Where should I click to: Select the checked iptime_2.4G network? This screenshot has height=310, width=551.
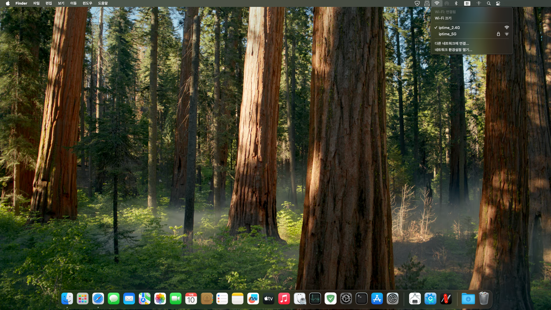point(472,28)
